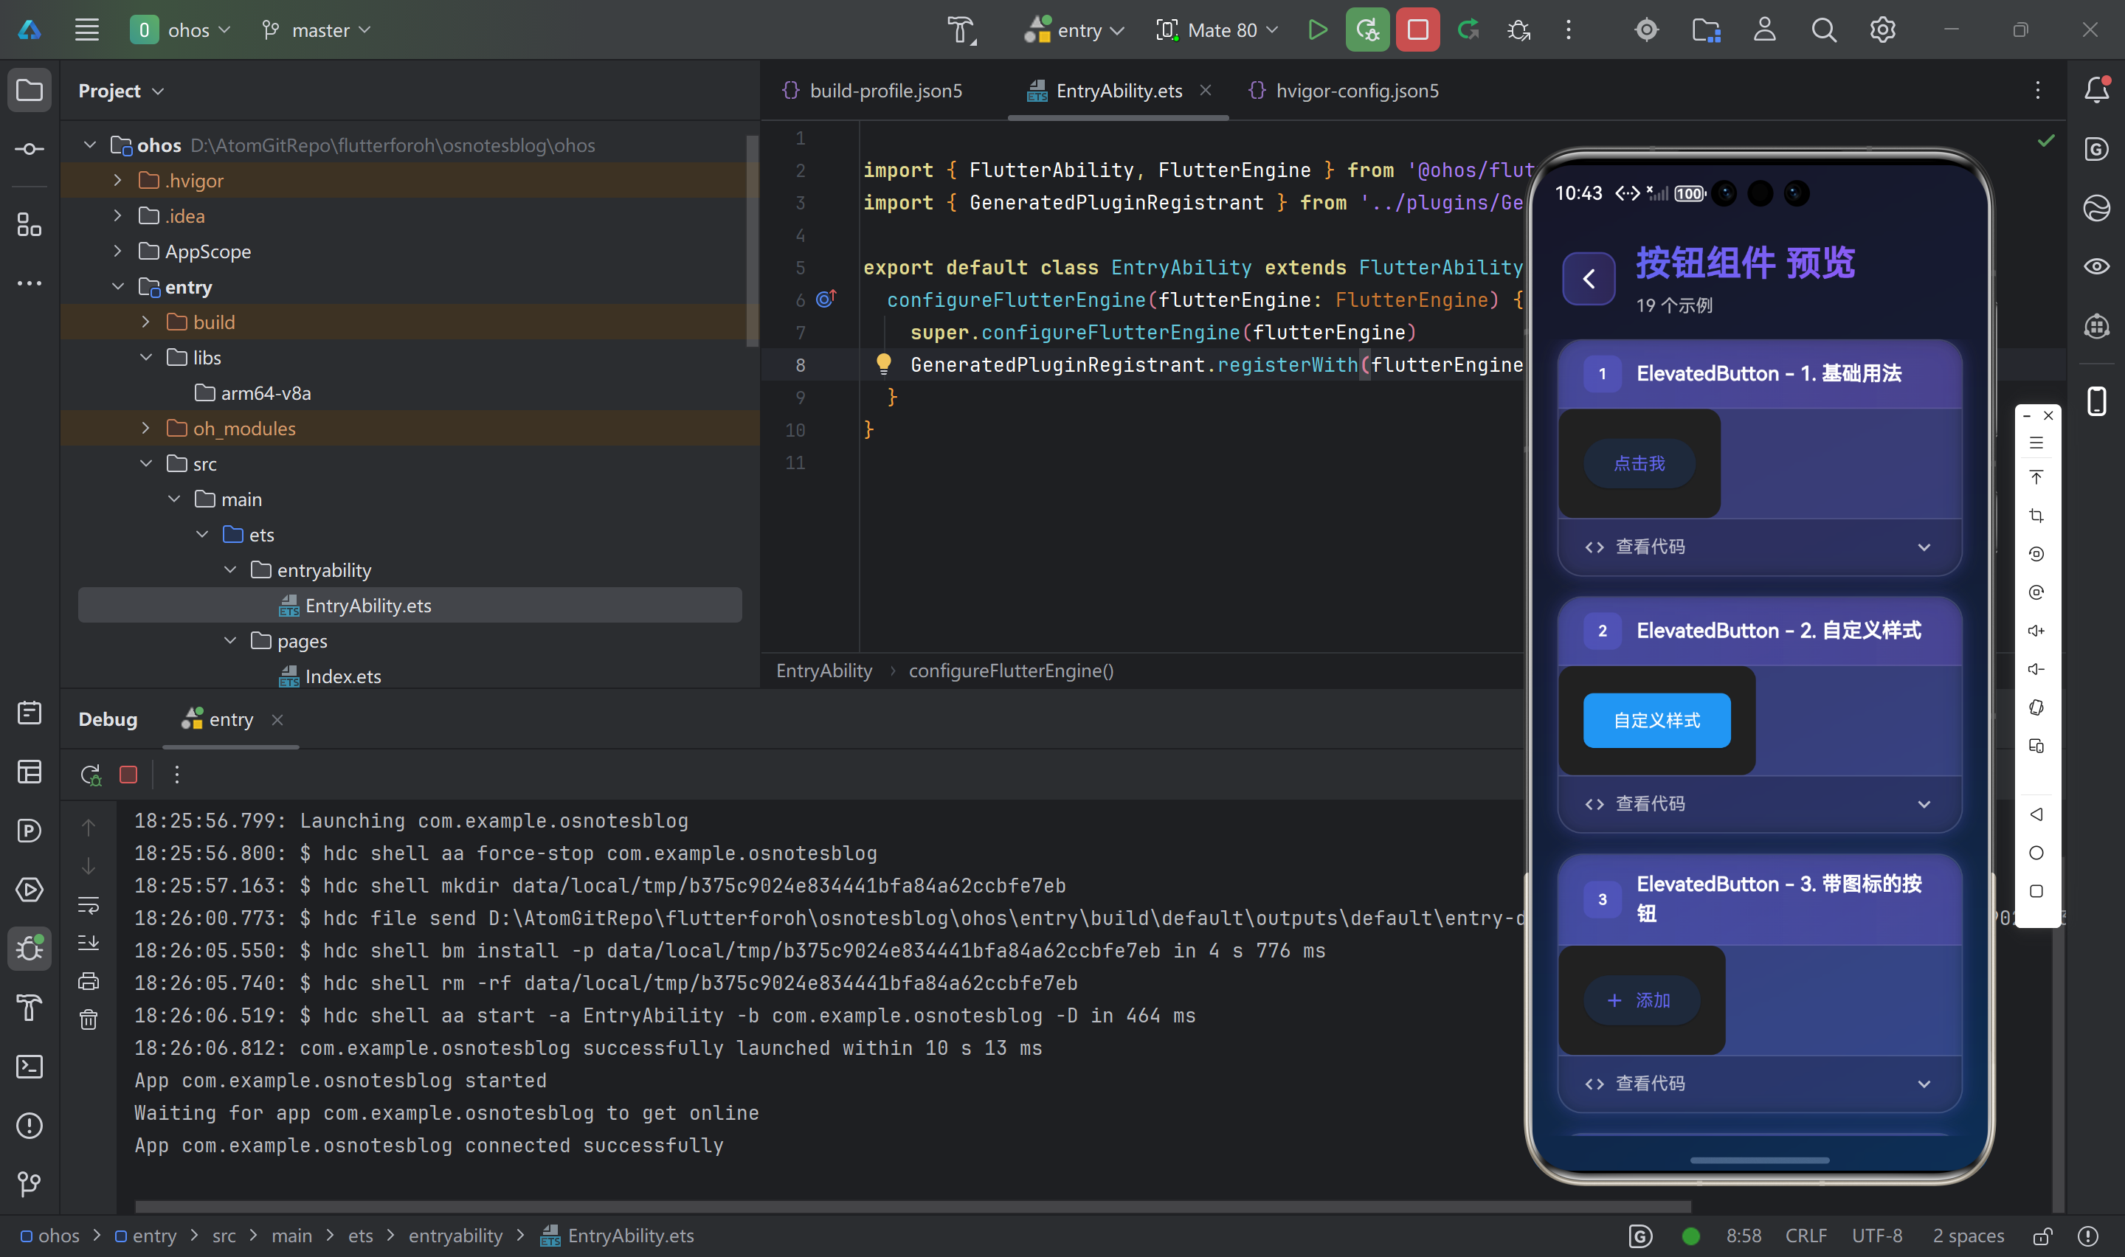Open the Search Everywhere magnifier icon
Image resolution: width=2125 pixels, height=1257 pixels.
[1823, 30]
